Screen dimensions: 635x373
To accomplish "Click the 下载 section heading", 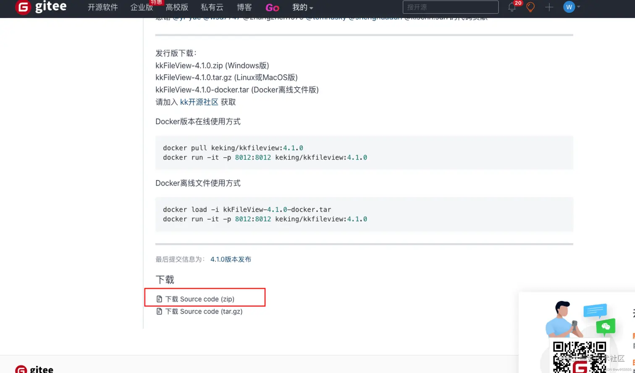I will coord(165,280).
